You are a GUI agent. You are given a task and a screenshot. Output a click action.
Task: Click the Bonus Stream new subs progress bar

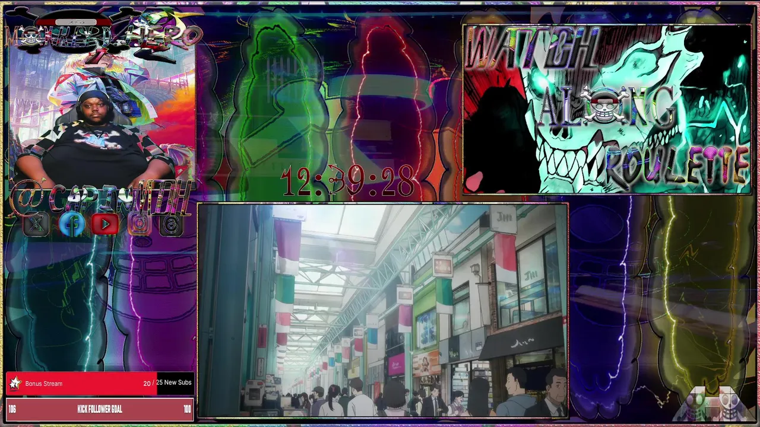tap(99, 383)
